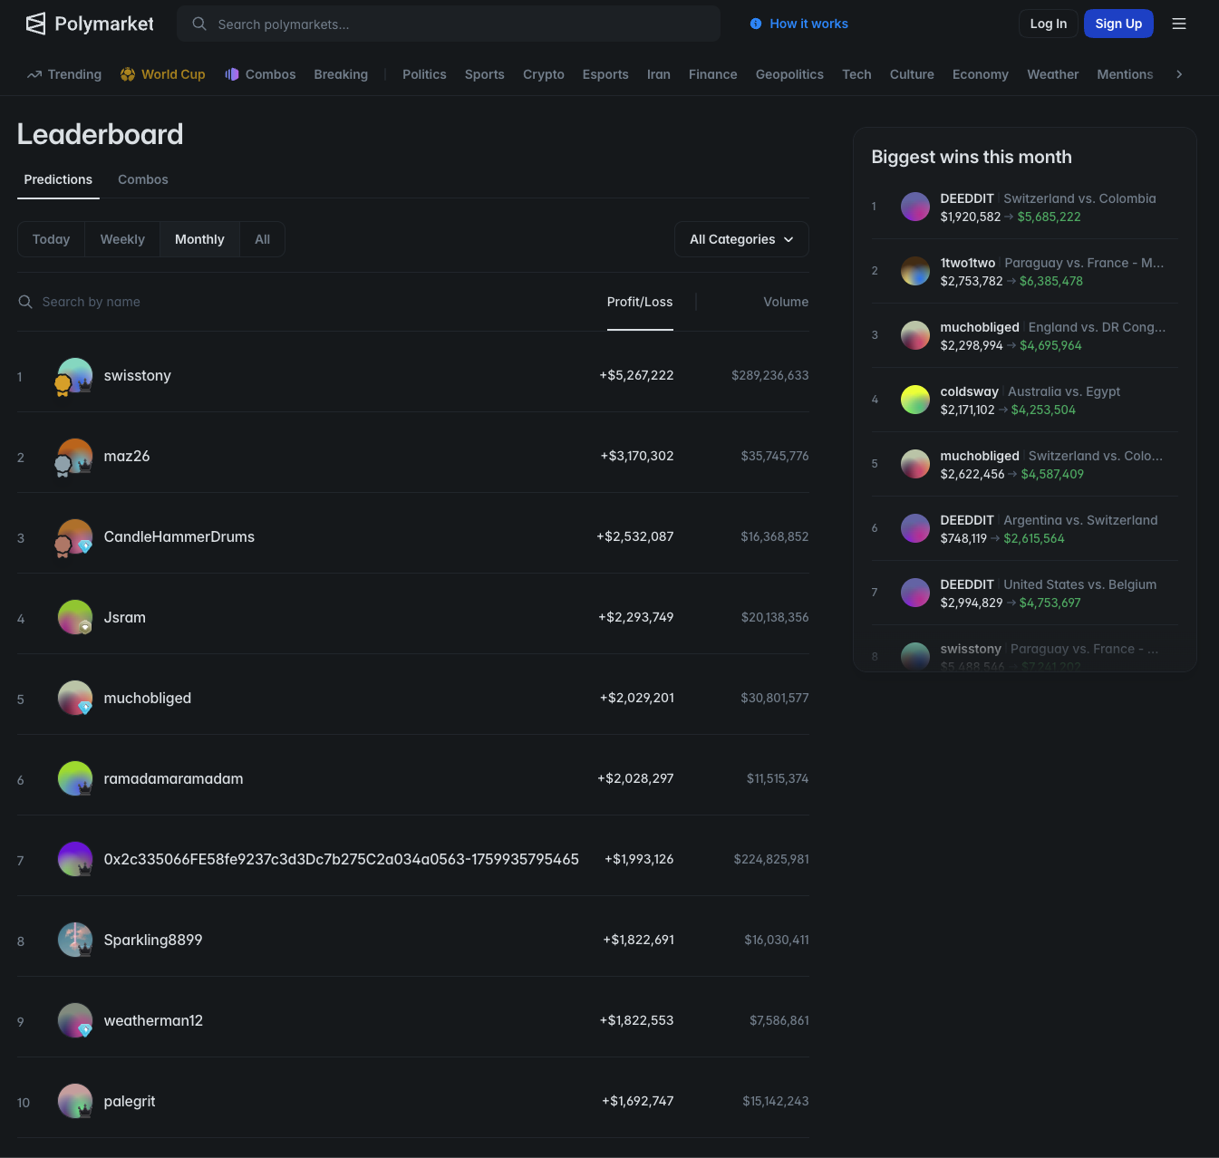1219x1158 pixels.
Task: Open the Weather category
Action: point(1053,74)
